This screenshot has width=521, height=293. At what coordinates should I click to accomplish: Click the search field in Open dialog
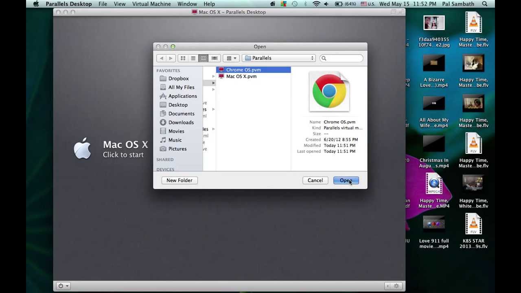point(341,58)
